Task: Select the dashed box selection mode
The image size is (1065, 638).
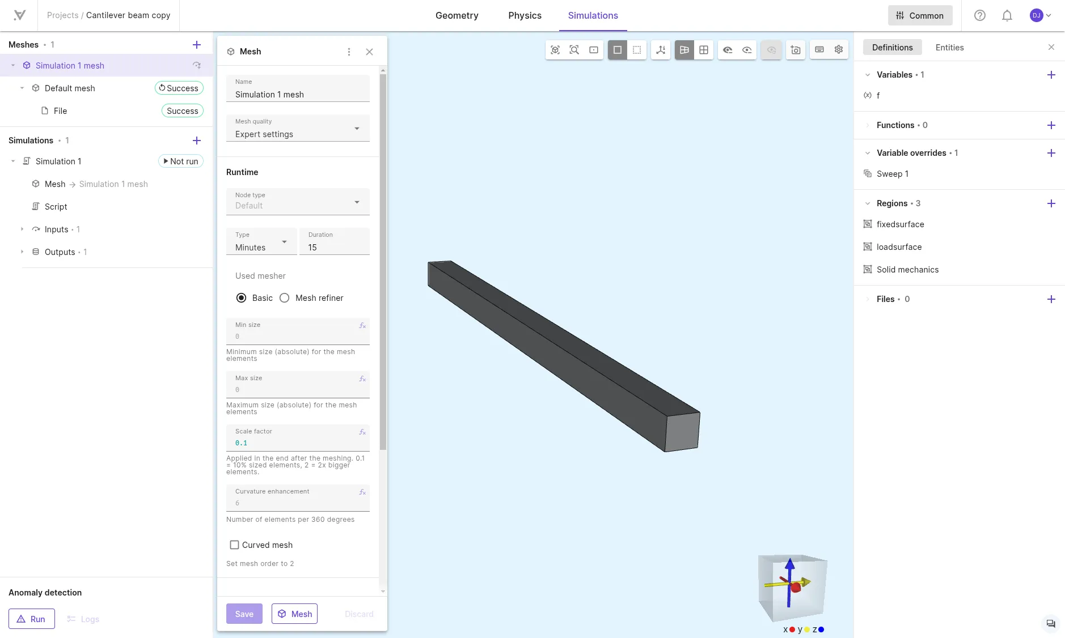Action: point(637,50)
